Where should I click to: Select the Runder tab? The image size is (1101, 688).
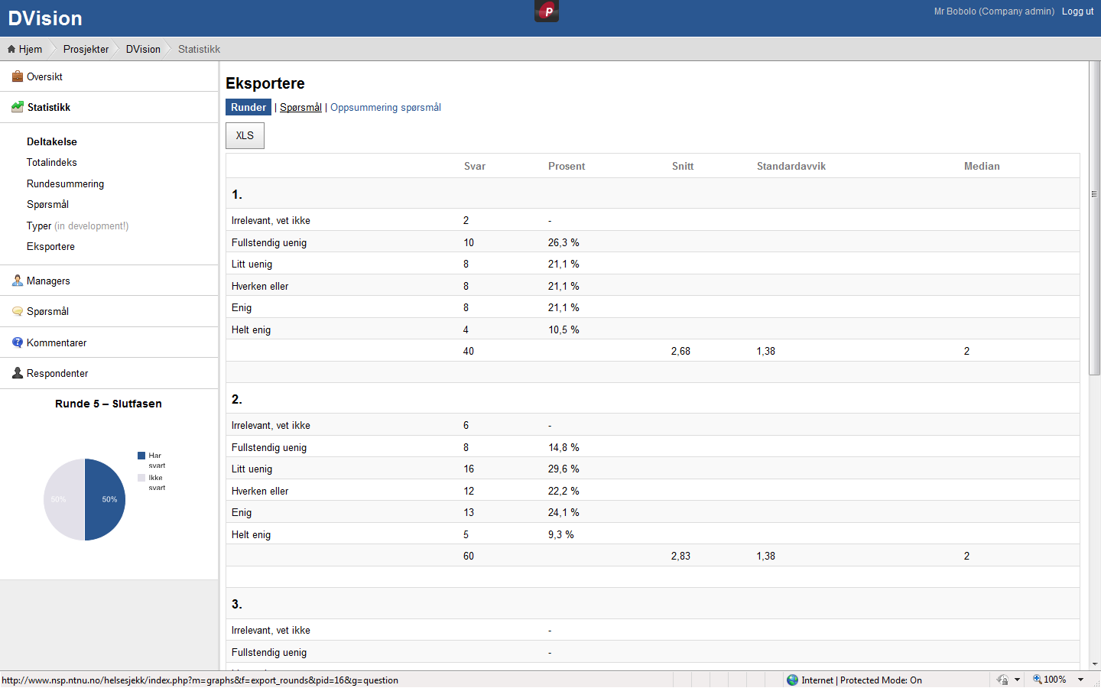248,107
